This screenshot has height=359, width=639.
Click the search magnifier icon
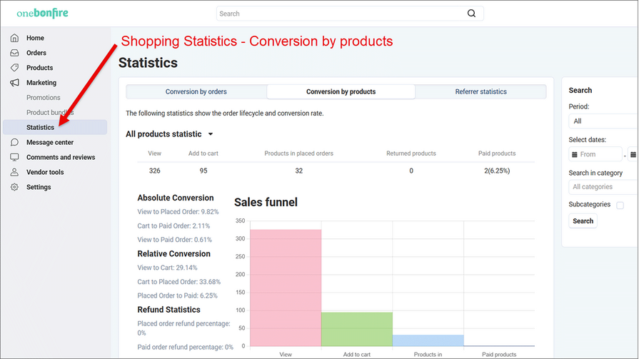coord(471,14)
